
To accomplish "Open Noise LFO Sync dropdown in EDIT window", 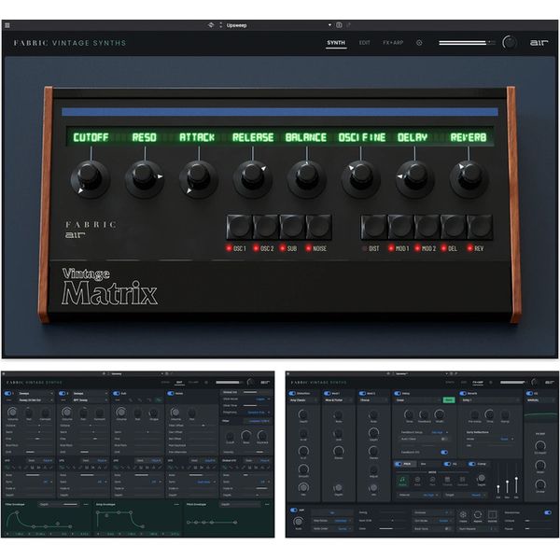I will pyautogui.click(x=204, y=483).
